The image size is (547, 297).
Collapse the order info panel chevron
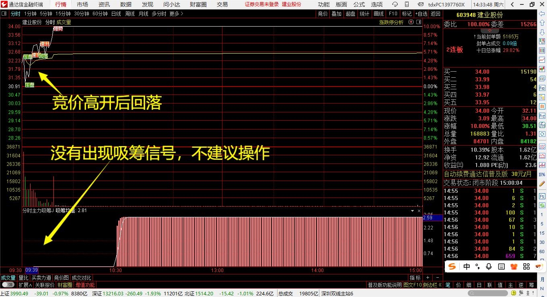(490, 31)
